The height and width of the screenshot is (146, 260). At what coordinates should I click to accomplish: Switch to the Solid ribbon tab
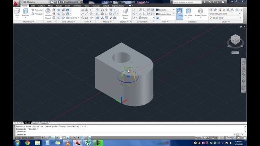click(x=33, y=6)
